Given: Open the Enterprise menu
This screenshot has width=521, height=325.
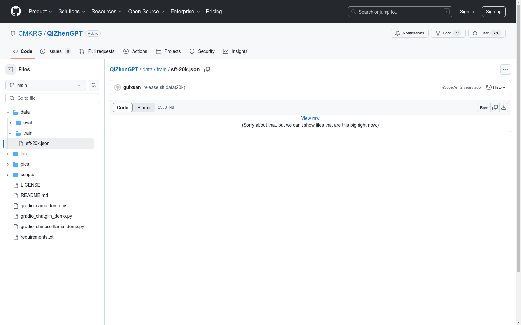Looking at the screenshot, I should [x=185, y=11].
